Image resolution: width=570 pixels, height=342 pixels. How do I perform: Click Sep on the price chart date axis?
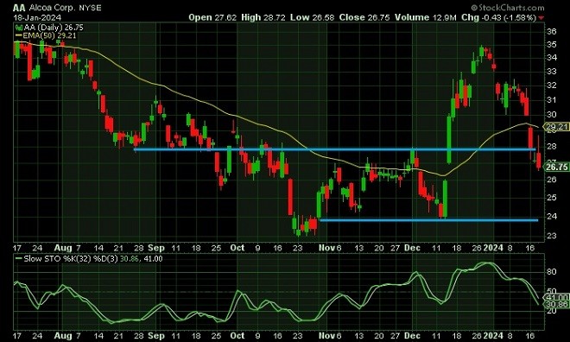[x=156, y=248]
